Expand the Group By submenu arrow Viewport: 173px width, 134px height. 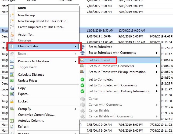pos(75,109)
